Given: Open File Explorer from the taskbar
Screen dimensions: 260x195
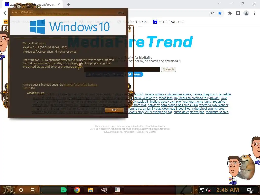Looking at the screenshot, I should tap(91, 190).
